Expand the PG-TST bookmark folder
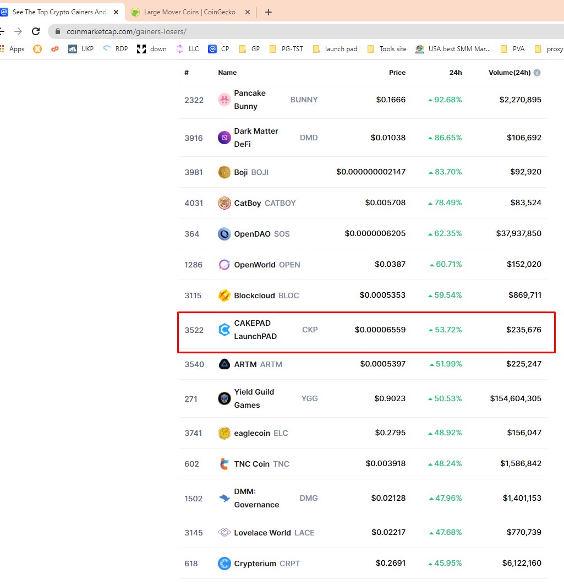The width and height of the screenshot is (564, 585). coord(286,49)
